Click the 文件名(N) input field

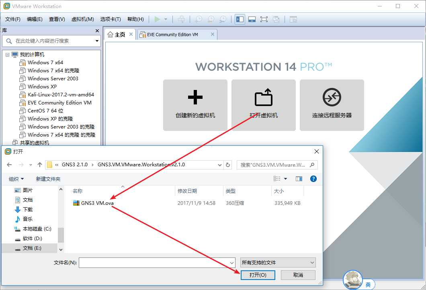[157, 263]
